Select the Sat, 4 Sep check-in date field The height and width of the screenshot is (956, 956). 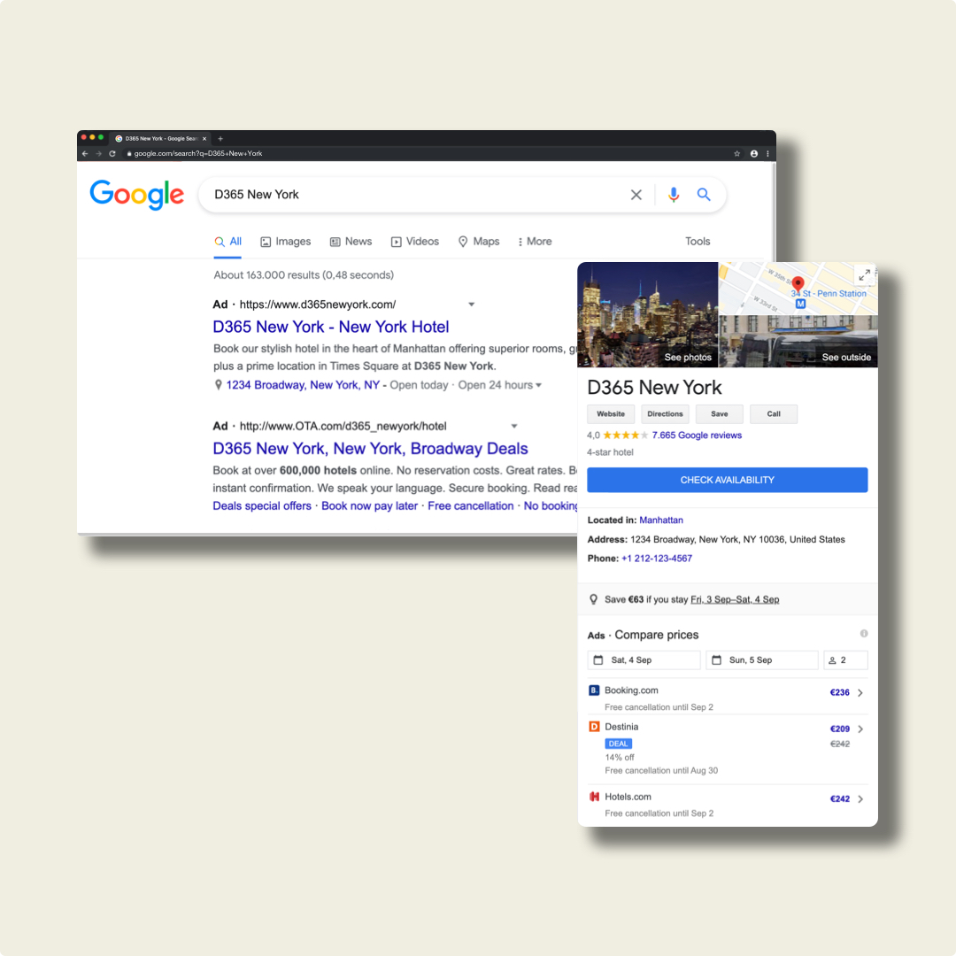click(644, 660)
